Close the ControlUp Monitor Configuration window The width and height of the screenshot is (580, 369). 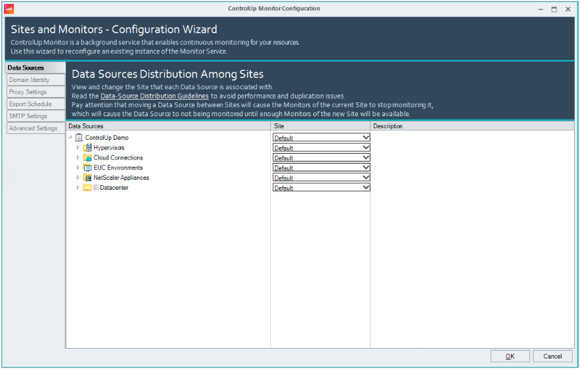pyautogui.click(x=568, y=9)
